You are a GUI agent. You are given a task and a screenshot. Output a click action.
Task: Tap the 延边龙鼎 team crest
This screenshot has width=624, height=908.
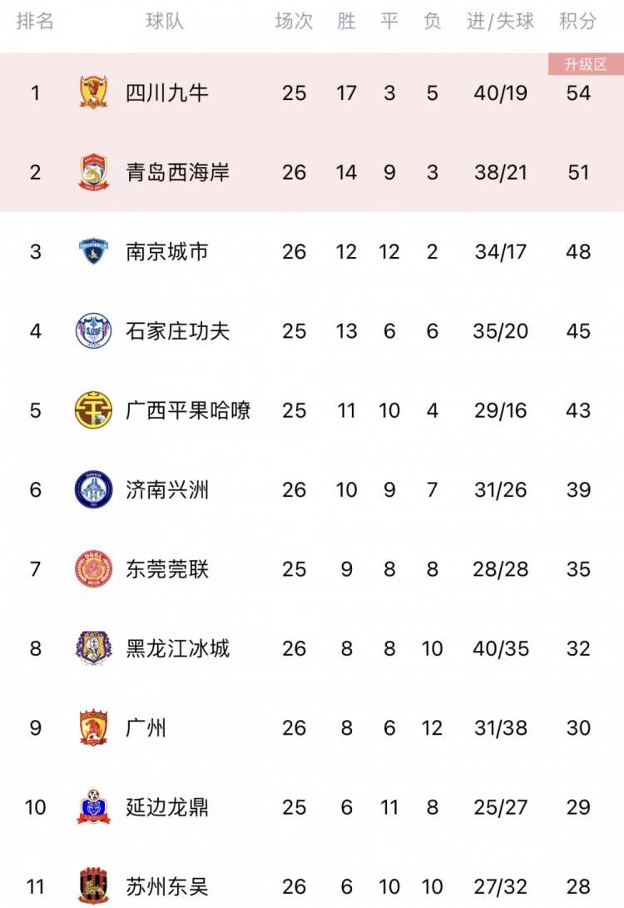click(93, 806)
